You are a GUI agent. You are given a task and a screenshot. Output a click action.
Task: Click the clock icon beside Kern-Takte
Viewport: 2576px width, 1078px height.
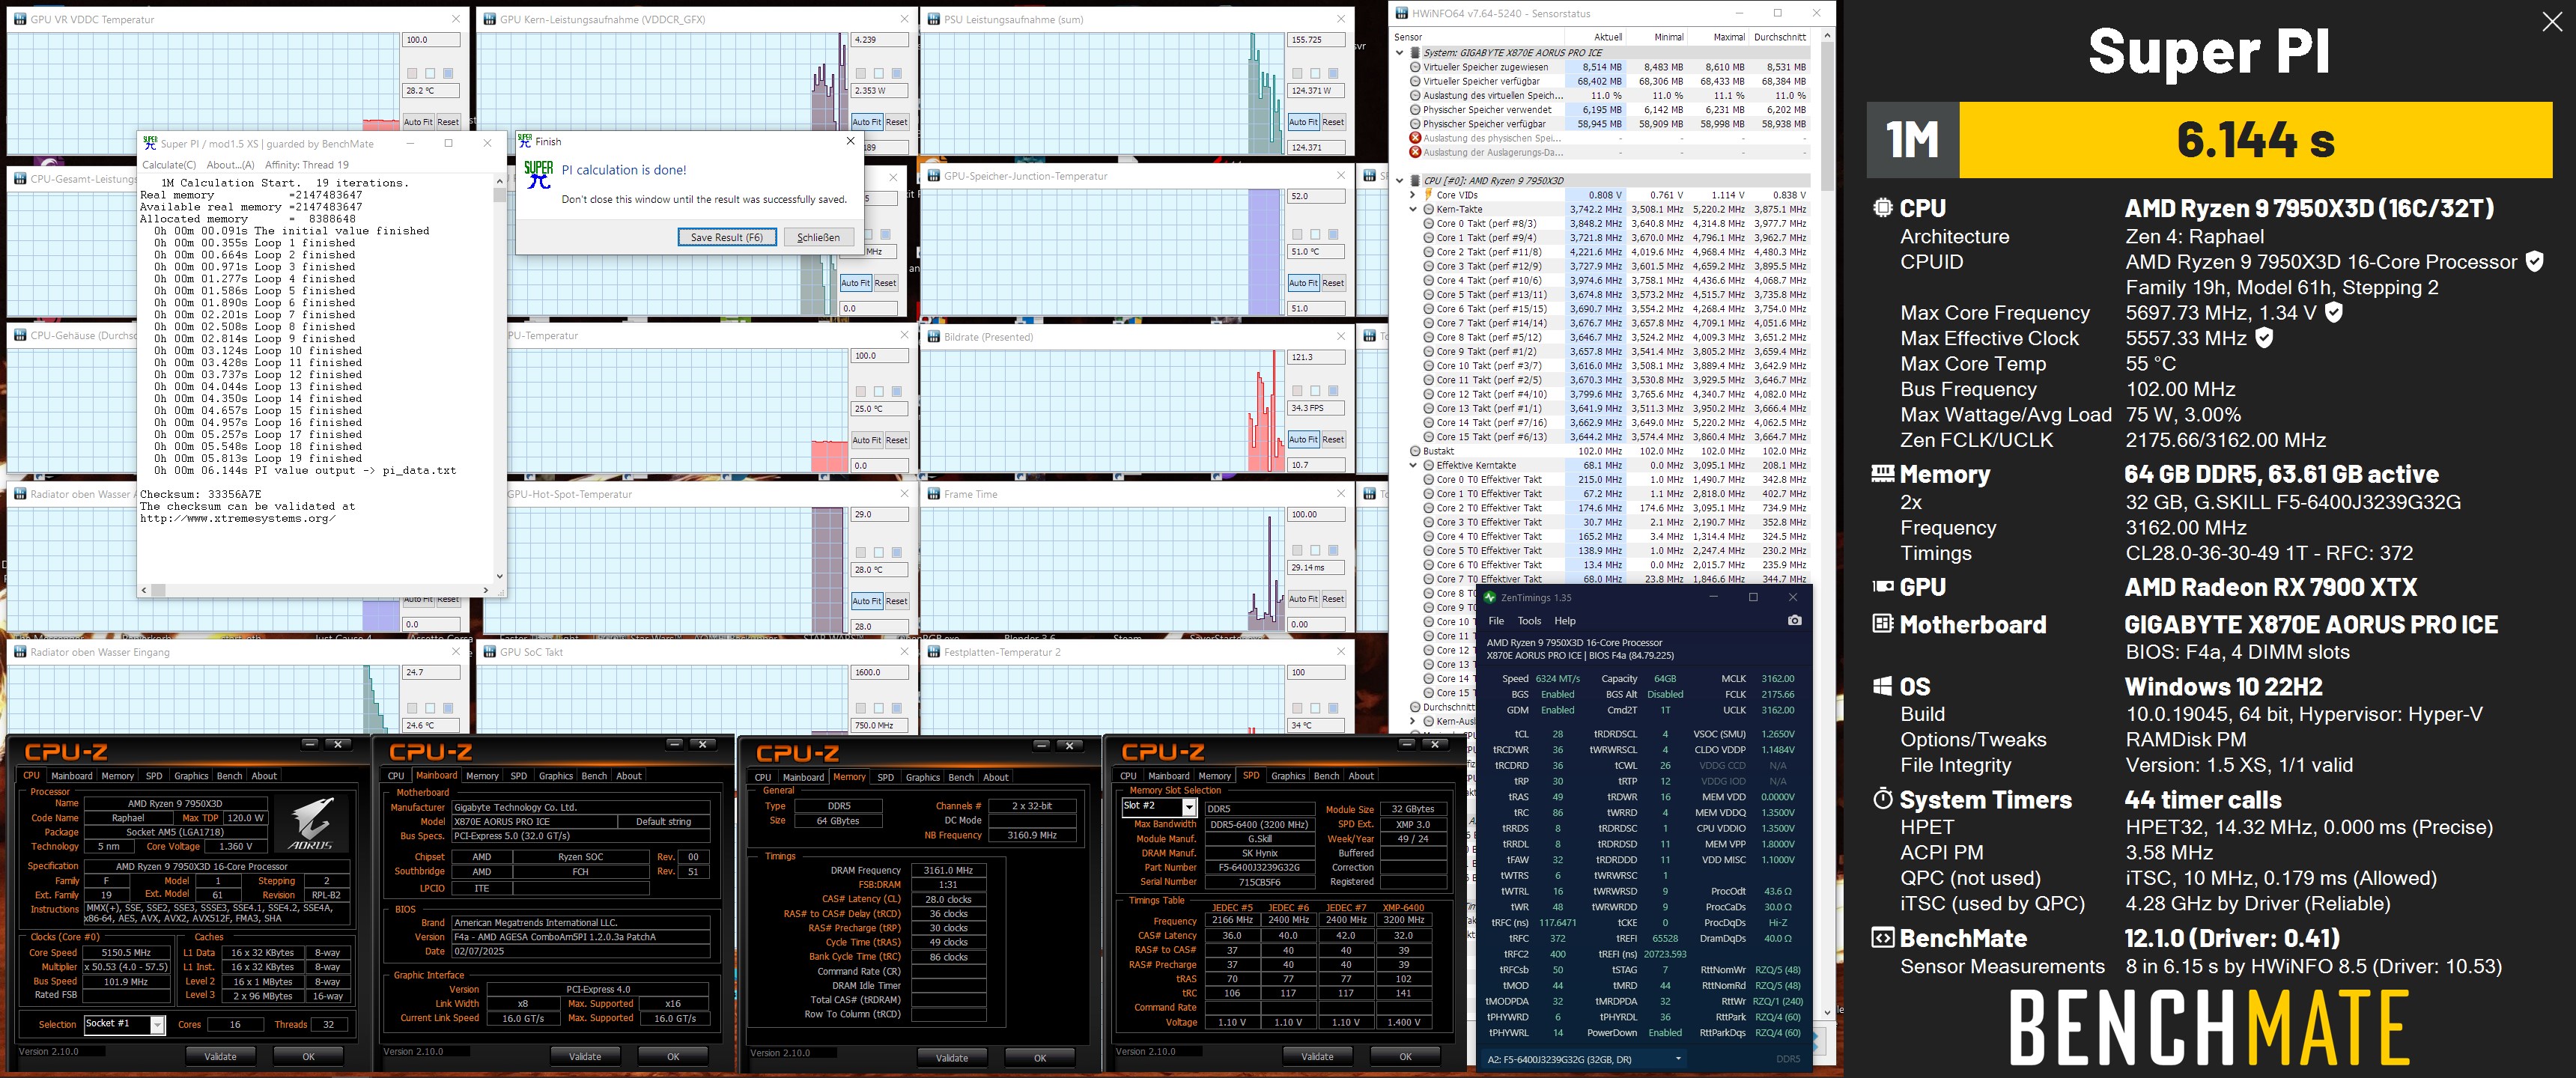[x=1428, y=210]
